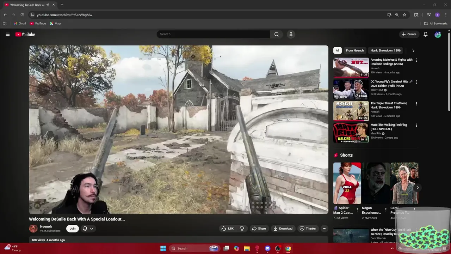Open Chrome profile T avatar
This screenshot has width=451, height=254.
pos(437,15)
